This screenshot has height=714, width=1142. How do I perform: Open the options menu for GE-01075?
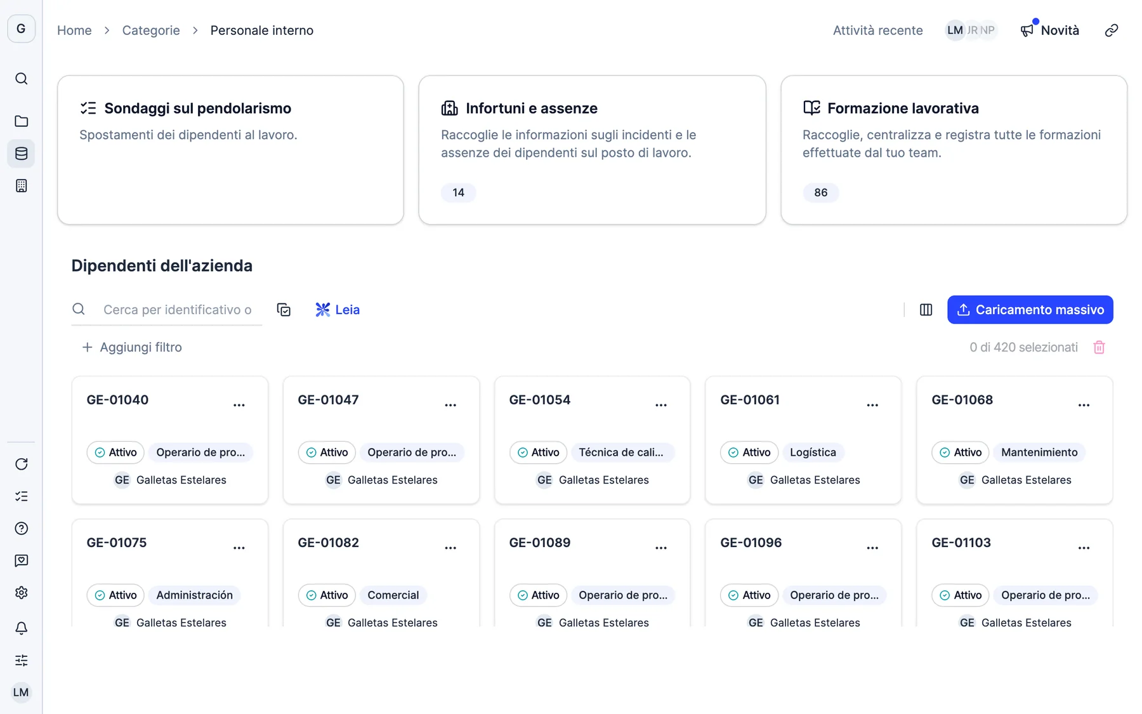click(239, 548)
